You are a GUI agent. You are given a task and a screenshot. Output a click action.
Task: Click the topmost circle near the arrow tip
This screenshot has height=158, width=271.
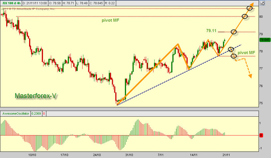[x=250, y=8]
